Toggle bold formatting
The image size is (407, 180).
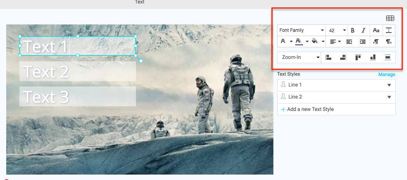353,30
